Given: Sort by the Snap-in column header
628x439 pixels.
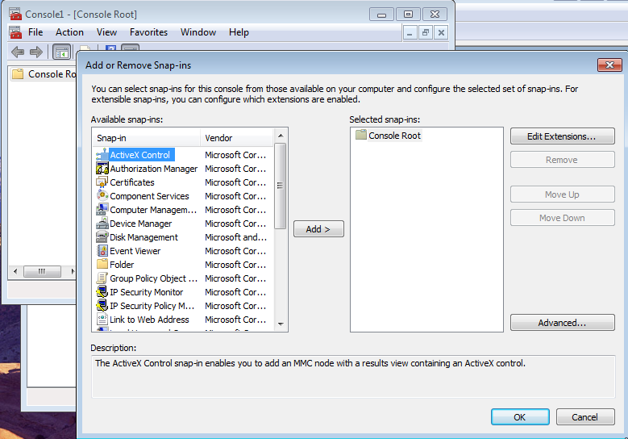Looking at the screenshot, I should [147, 138].
